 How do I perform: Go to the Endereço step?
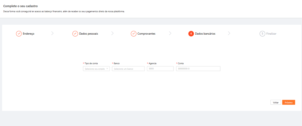29,34
